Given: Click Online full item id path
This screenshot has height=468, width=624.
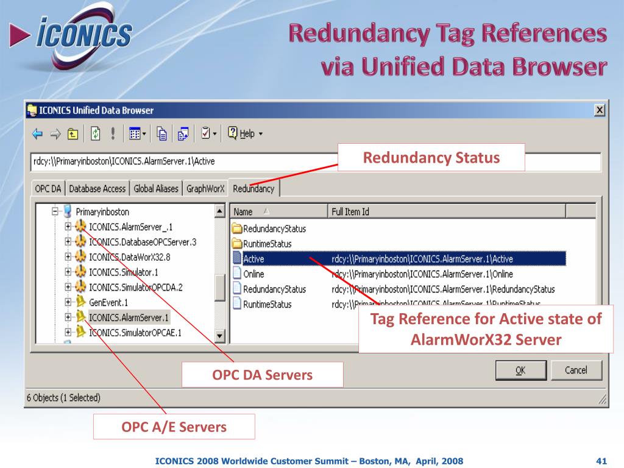Looking at the screenshot, I should click(422, 274).
